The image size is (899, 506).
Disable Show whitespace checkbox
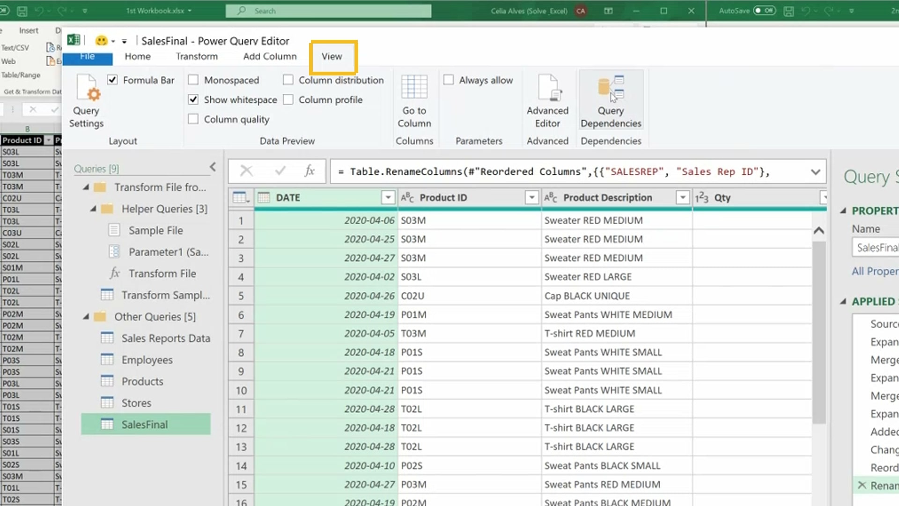point(193,99)
